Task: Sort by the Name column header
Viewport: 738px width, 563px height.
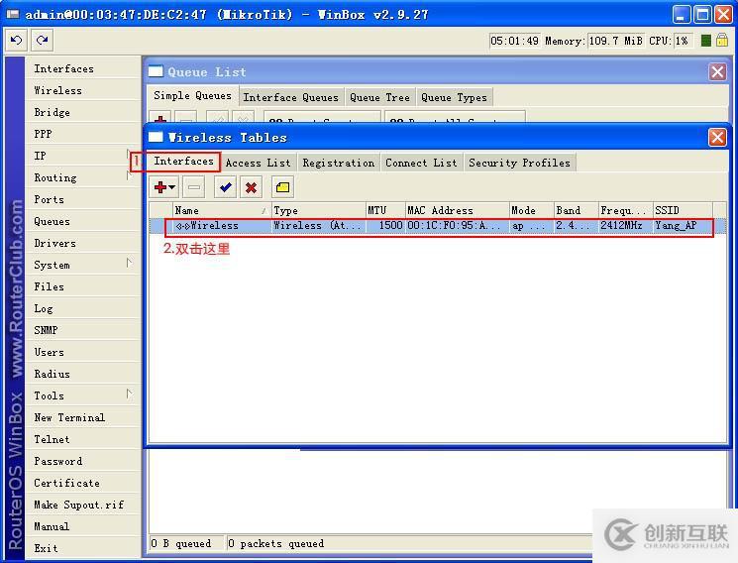Action: [x=222, y=210]
